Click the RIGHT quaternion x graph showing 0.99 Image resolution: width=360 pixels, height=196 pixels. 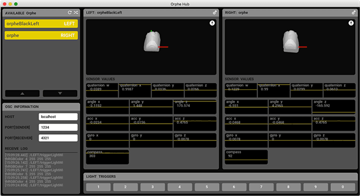[274, 90]
